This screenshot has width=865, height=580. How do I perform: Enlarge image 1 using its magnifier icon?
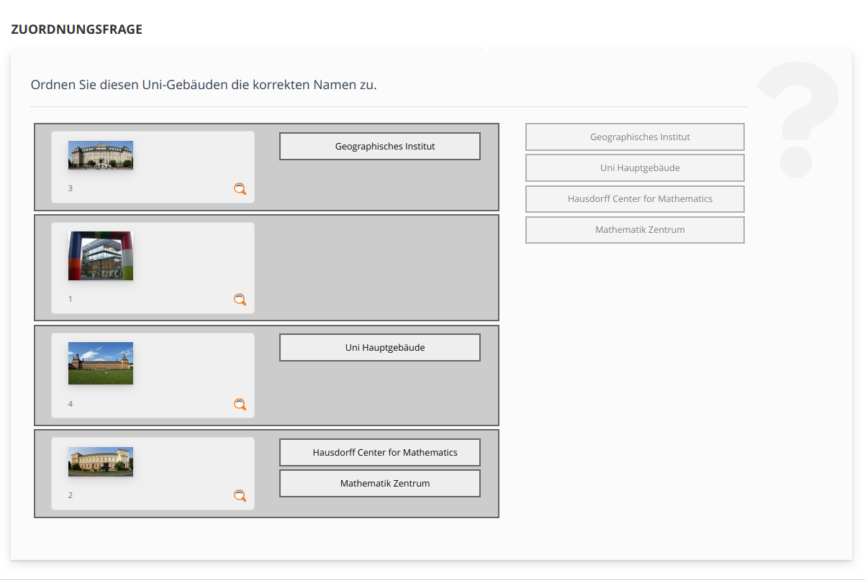pos(240,300)
